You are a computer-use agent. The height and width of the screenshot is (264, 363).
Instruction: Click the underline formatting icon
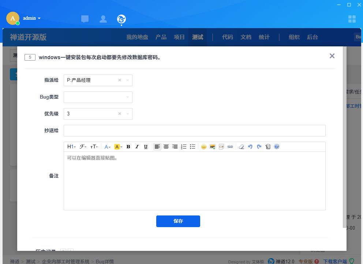click(x=146, y=147)
